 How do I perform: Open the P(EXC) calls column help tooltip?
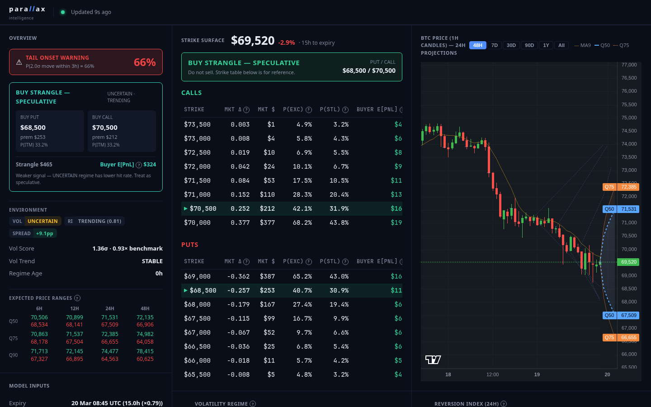tap(309, 109)
